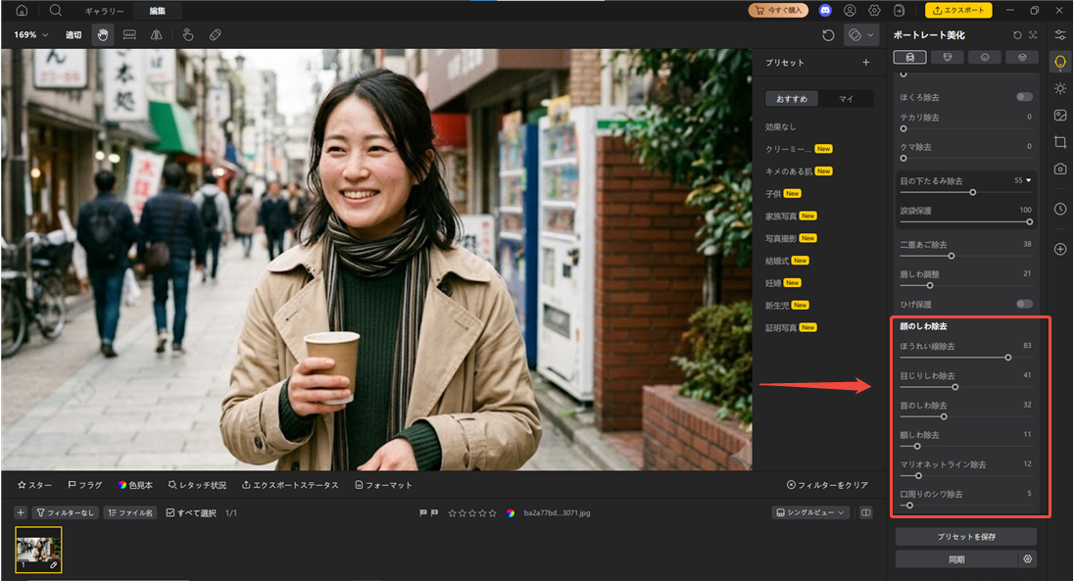
Task: Select the マイ presets tab
Action: pyautogui.click(x=846, y=99)
